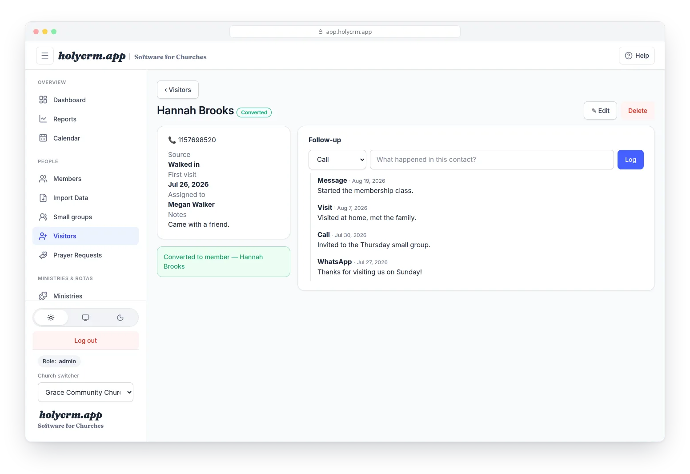690x474 pixels.
Task: Select Import Data in sidebar
Action: pyautogui.click(x=85, y=197)
